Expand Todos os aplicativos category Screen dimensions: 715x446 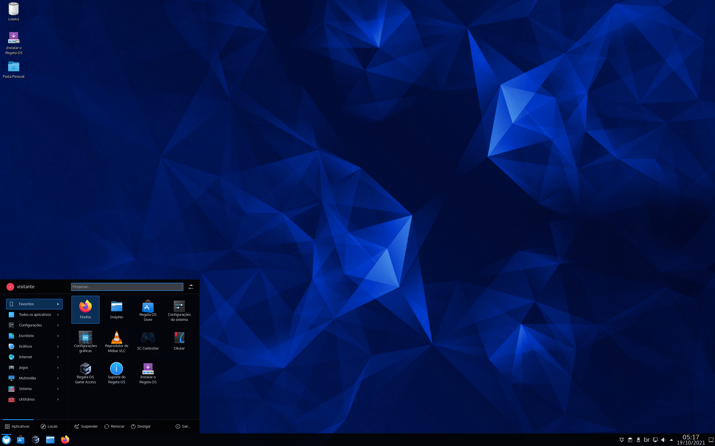(34, 315)
